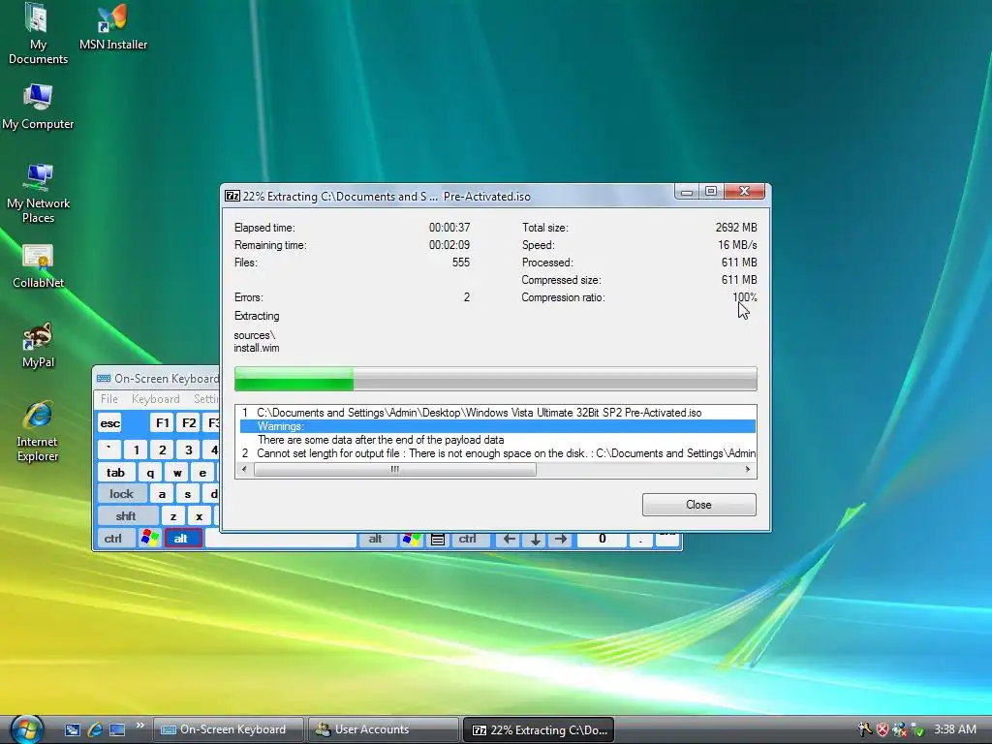Click network connection tray icon
The image size is (992, 744).
coord(899,729)
